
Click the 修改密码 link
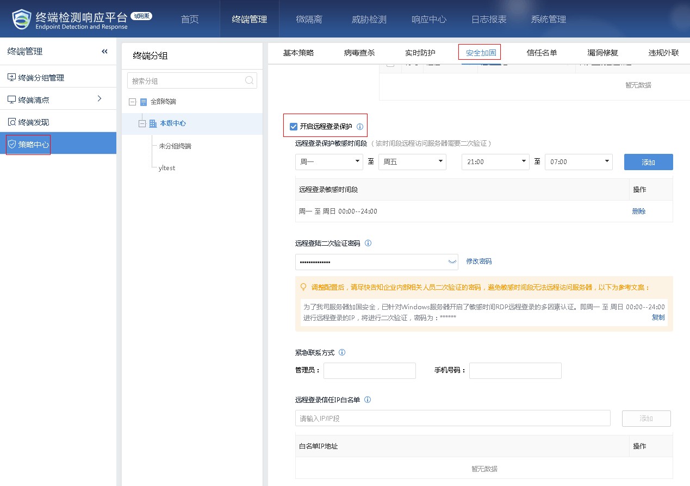(x=478, y=261)
